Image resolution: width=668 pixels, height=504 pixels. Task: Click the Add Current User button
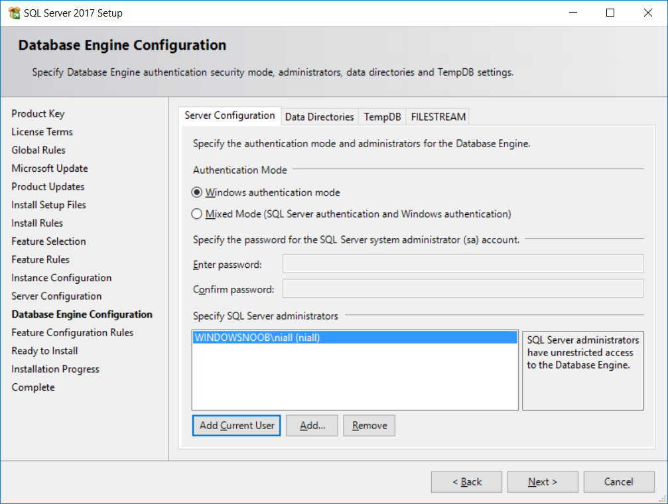click(x=236, y=426)
